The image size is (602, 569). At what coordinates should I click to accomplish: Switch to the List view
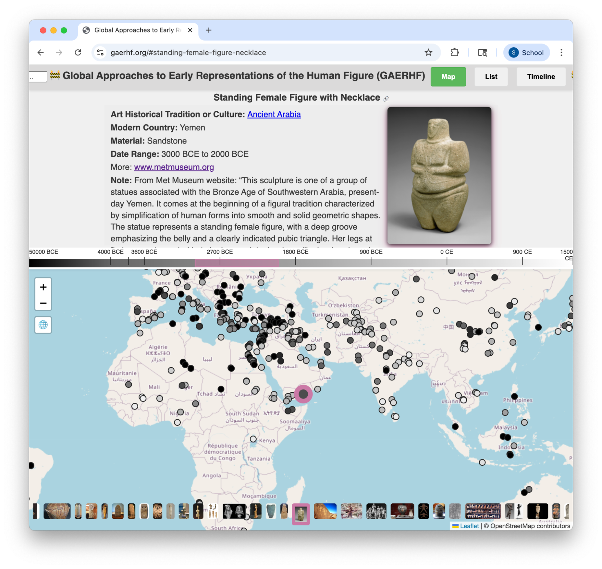[x=491, y=77]
